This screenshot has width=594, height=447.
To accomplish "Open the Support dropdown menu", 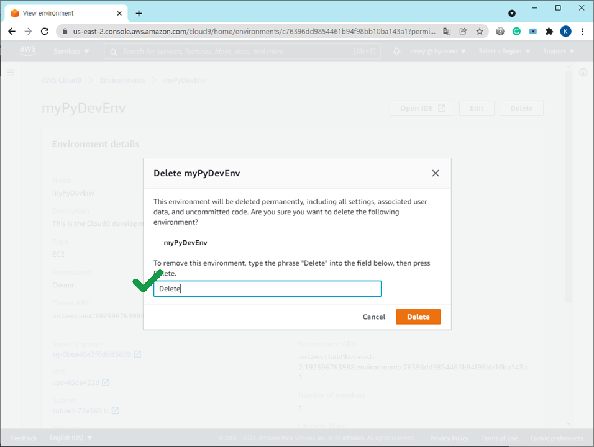I will [559, 51].
